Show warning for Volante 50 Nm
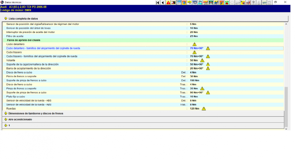 (x=202, y=60)
